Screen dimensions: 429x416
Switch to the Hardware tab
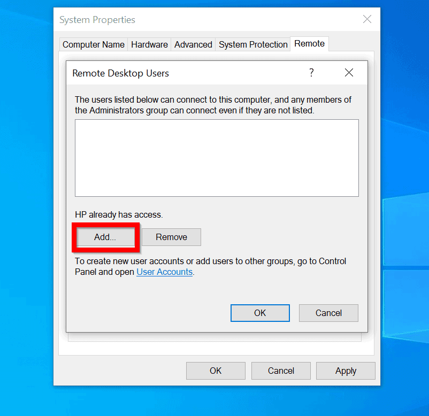click(x=149, y=44)
